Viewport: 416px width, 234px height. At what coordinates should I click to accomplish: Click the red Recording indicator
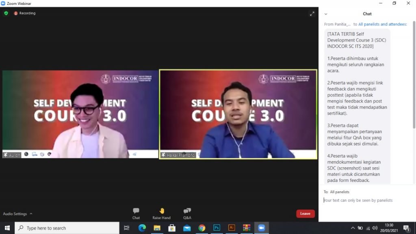tap(25, 13)
